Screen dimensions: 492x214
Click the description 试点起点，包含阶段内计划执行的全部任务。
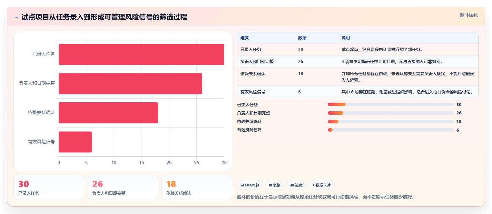[382, 50]
